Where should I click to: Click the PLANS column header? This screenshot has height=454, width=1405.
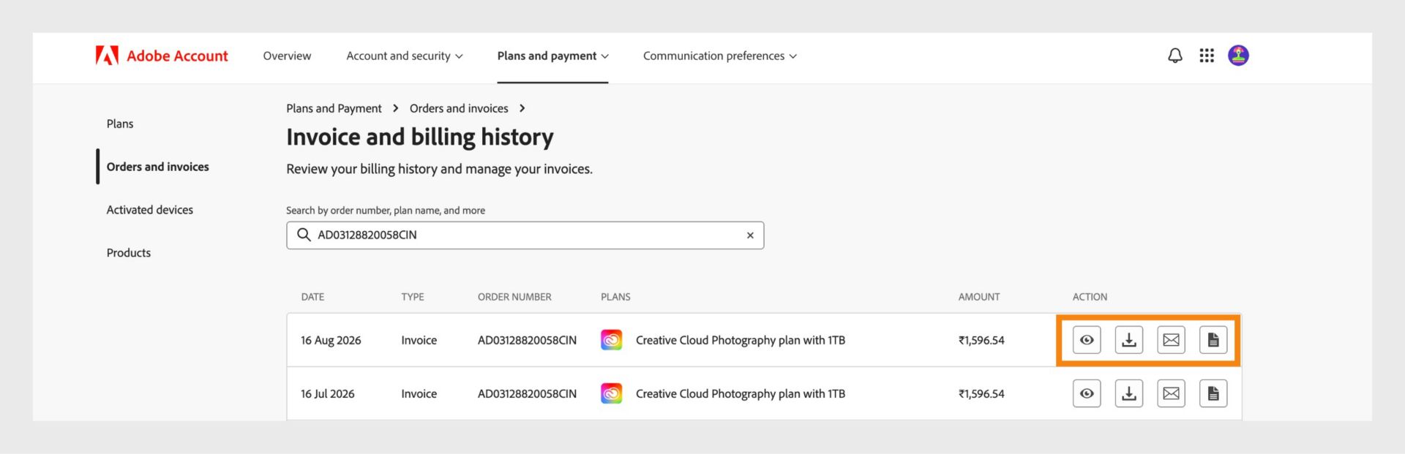point(615,297)
